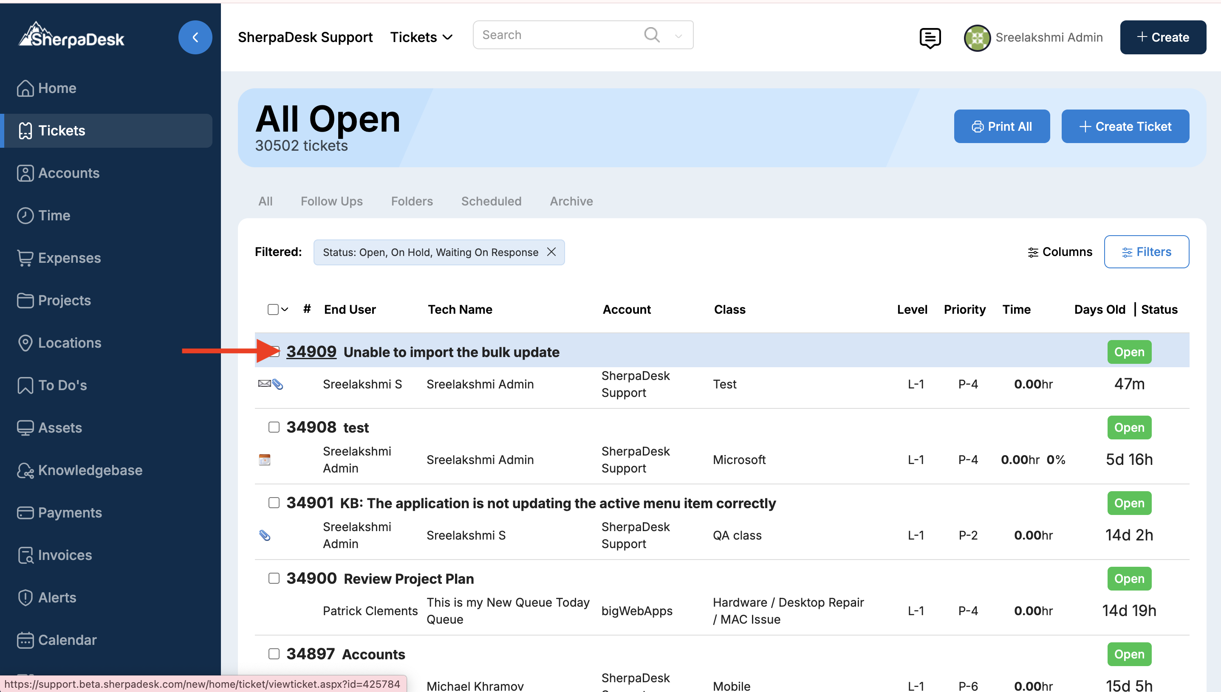Screen dimensions: 1221x692
Task: Expand the Tickets dropdown in header
Action: pyautogui.click(x=421, y=37)
